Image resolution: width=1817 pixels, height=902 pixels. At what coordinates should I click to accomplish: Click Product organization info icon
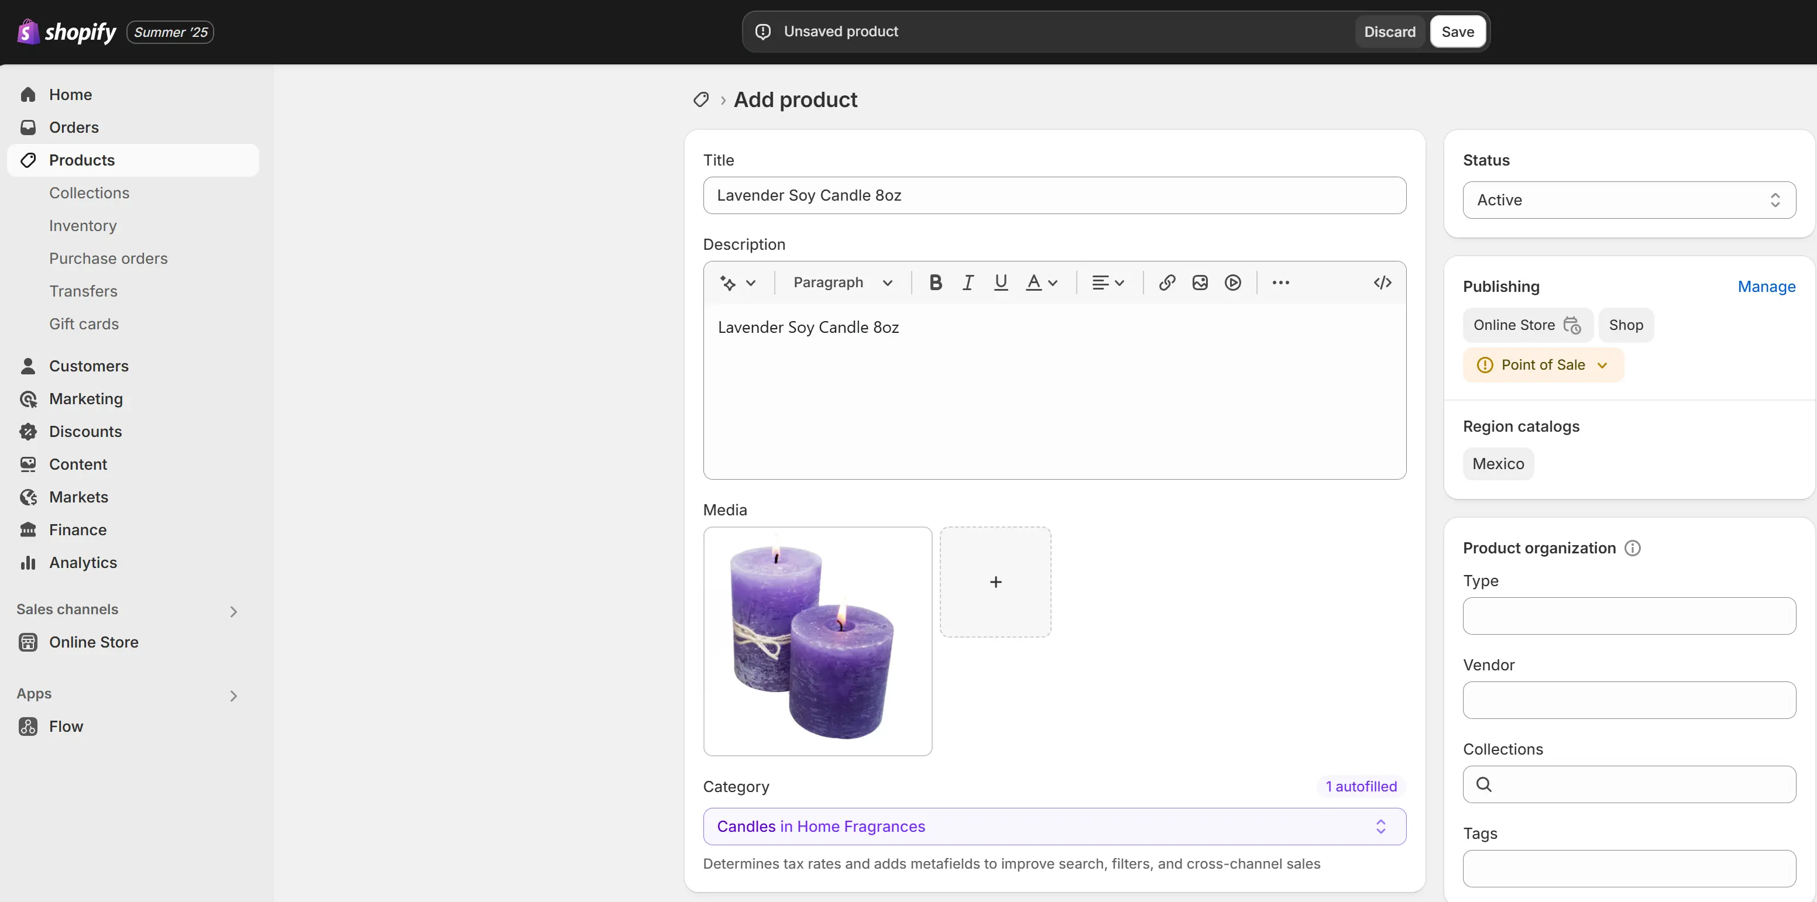coord(1632,548)
